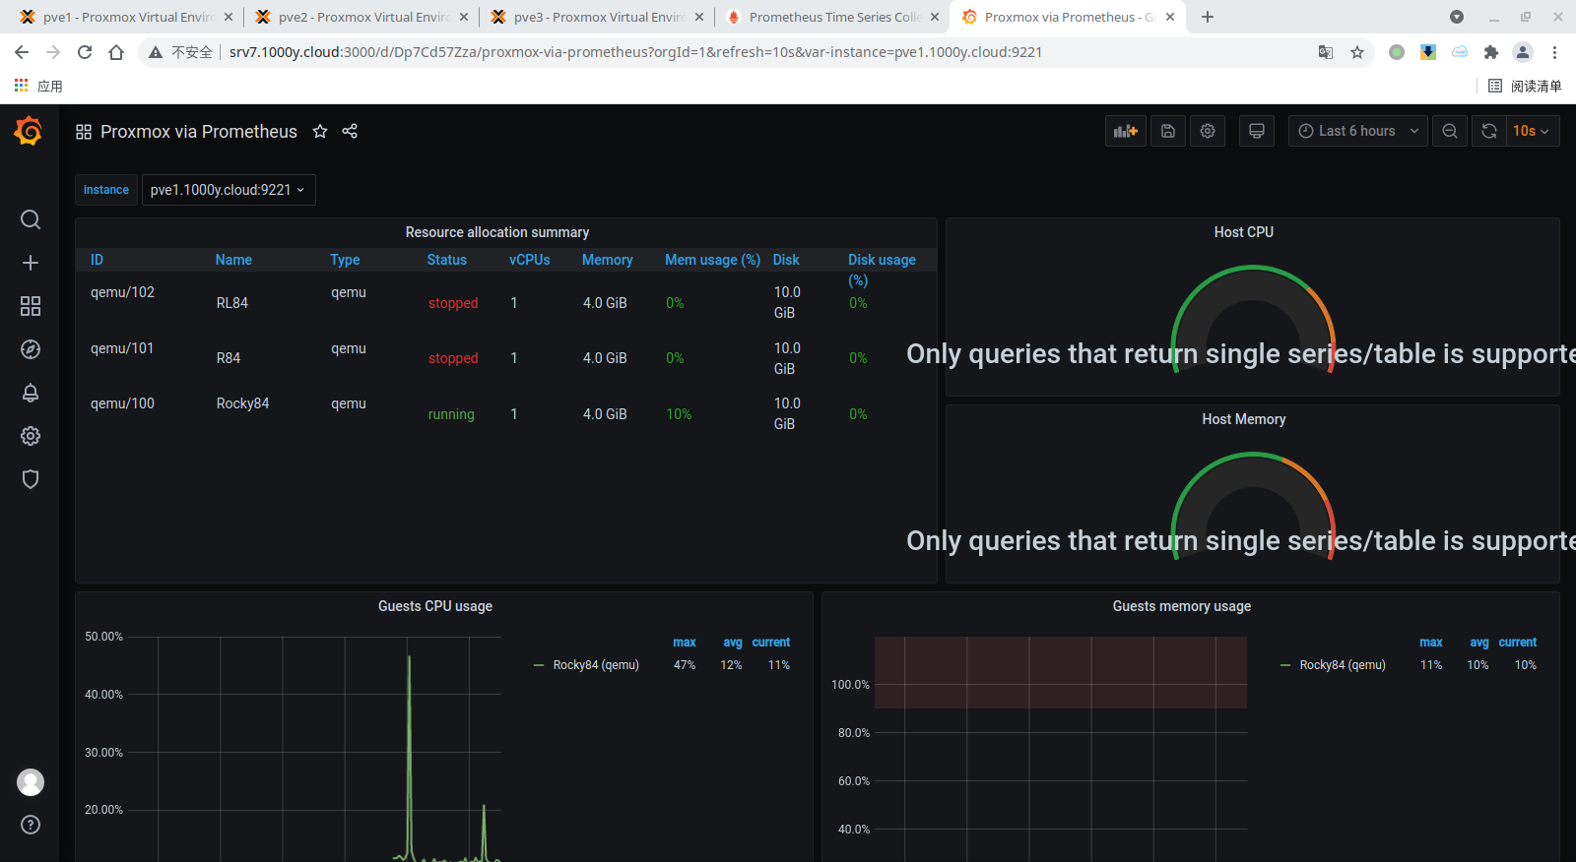The image size is (1576, 862).
Task: Open dashboard settings gear in top toolbar
Action: tap(1208, 131)
